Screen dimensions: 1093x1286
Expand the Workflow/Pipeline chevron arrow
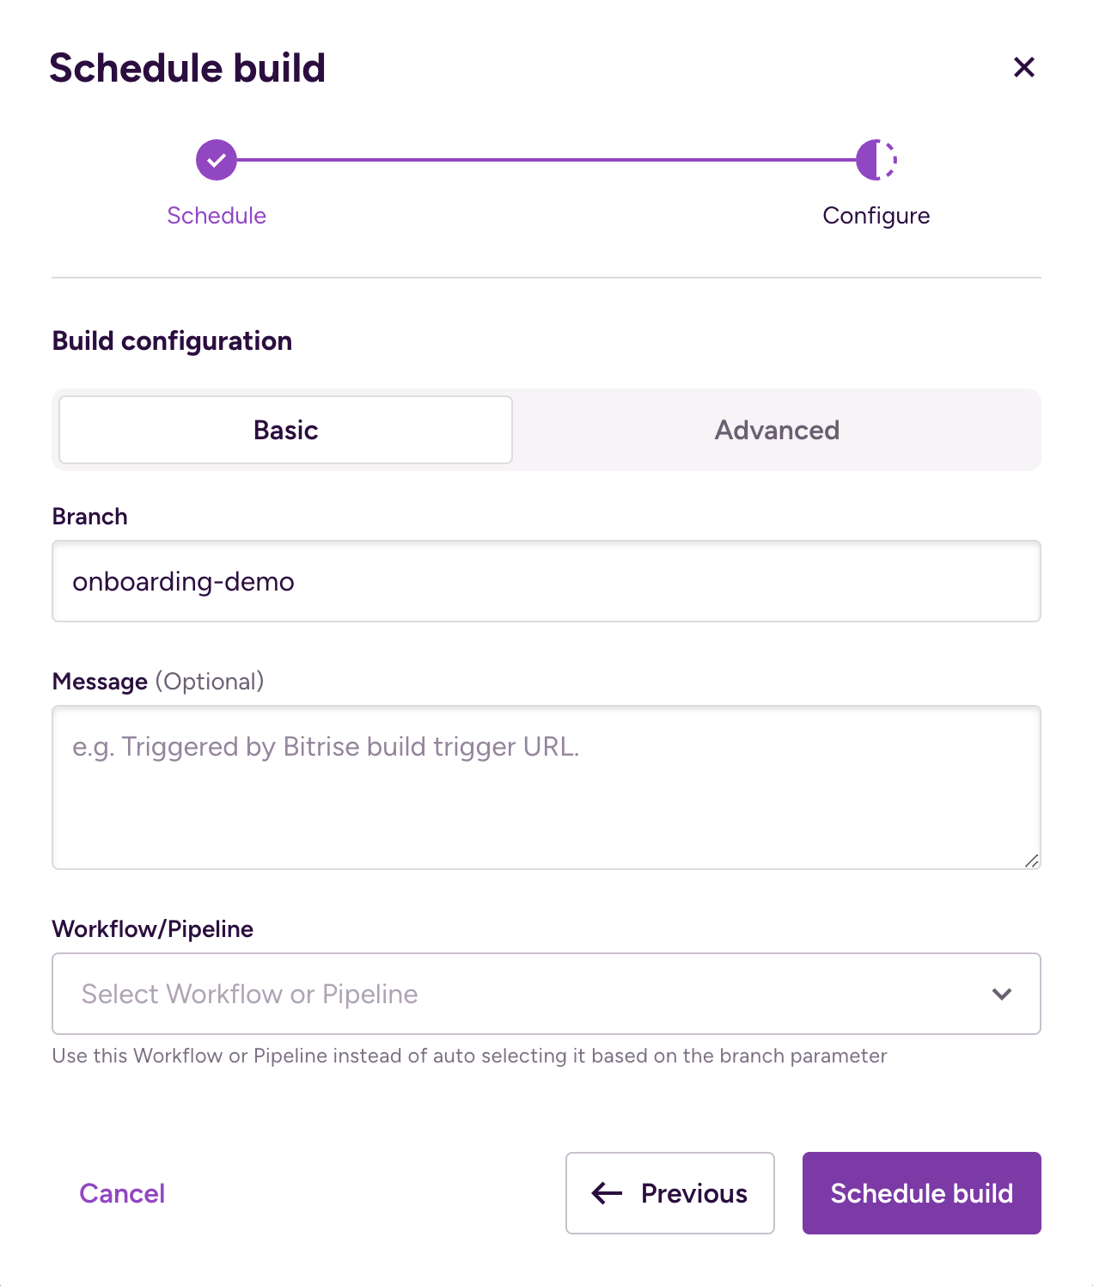click(x=1001, y=994)
